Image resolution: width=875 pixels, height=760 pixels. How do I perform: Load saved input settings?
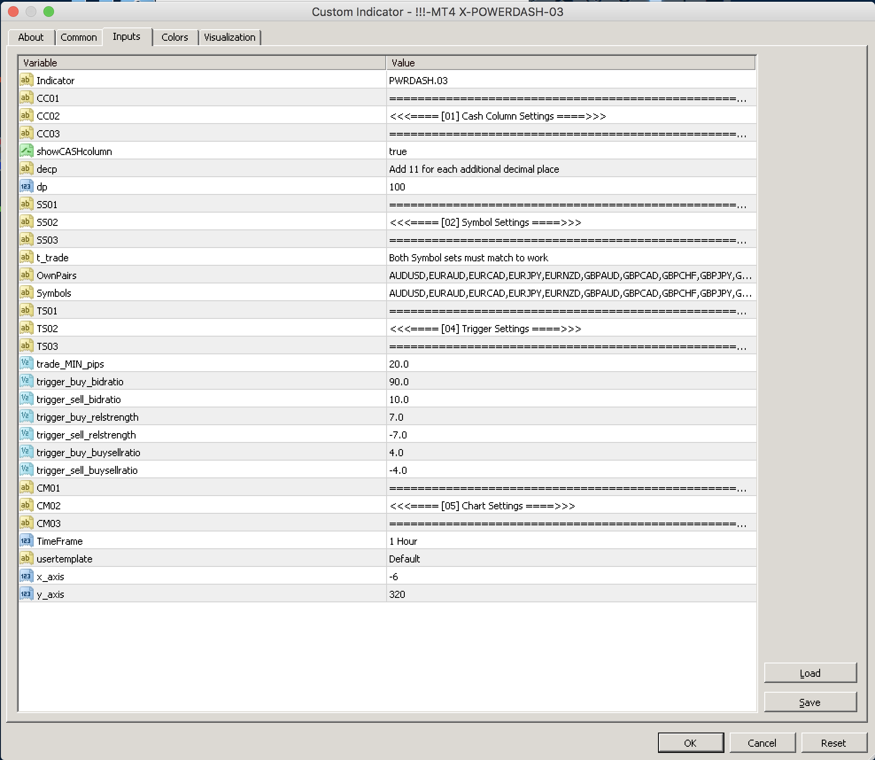tap(810, 673)
